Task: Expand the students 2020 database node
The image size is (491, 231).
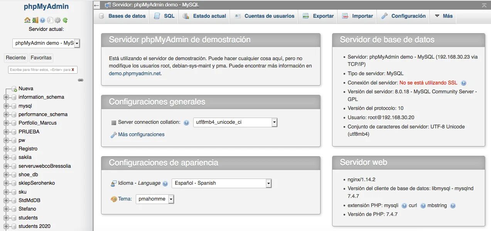Action: click(x=6, y=226)
